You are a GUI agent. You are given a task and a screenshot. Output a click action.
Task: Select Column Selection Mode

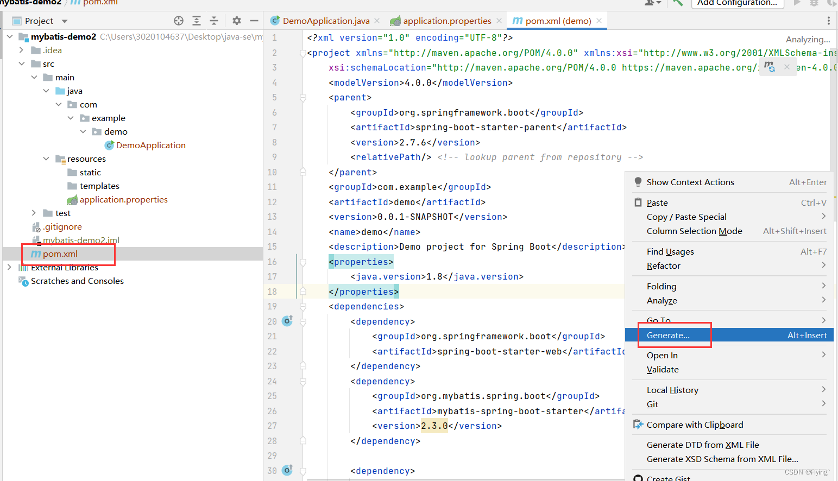pos(729,231)
